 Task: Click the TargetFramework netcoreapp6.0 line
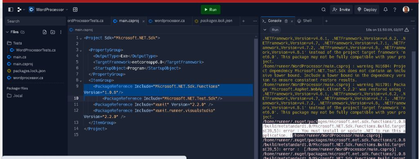tap(149, 62)
